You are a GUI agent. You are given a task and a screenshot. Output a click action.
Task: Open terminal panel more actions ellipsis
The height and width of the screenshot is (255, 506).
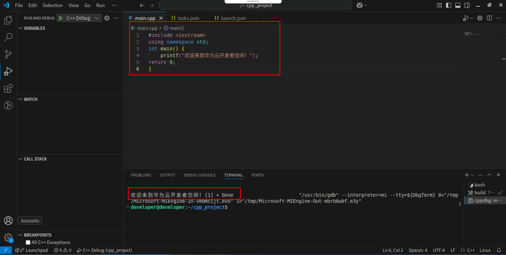[480, 175]
